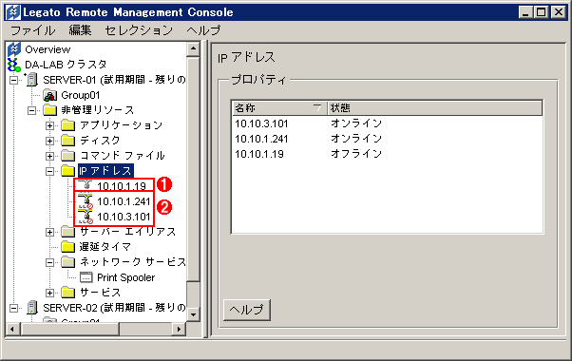
Task: Expand the アプリケーション node
Action: point(50,125)
